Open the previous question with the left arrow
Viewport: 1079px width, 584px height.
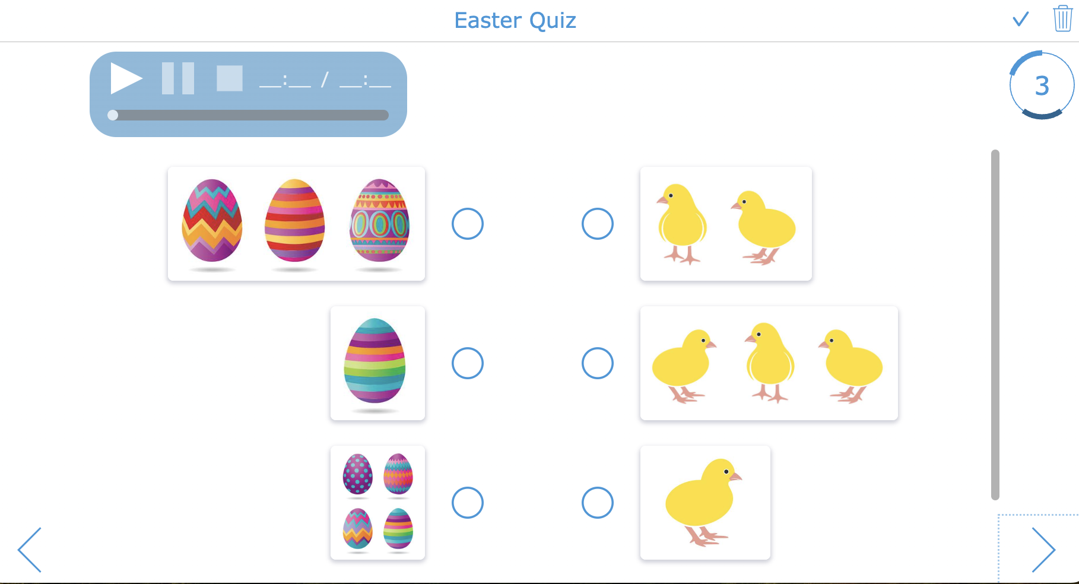(30, 550)
